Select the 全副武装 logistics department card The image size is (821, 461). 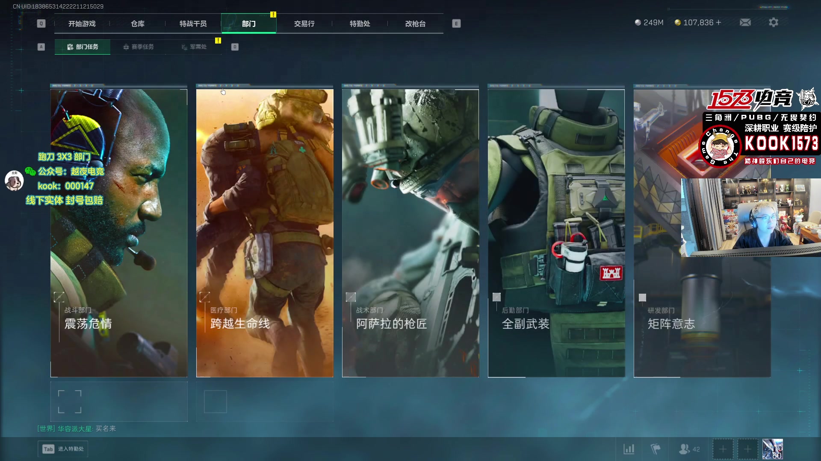[556, 233]
